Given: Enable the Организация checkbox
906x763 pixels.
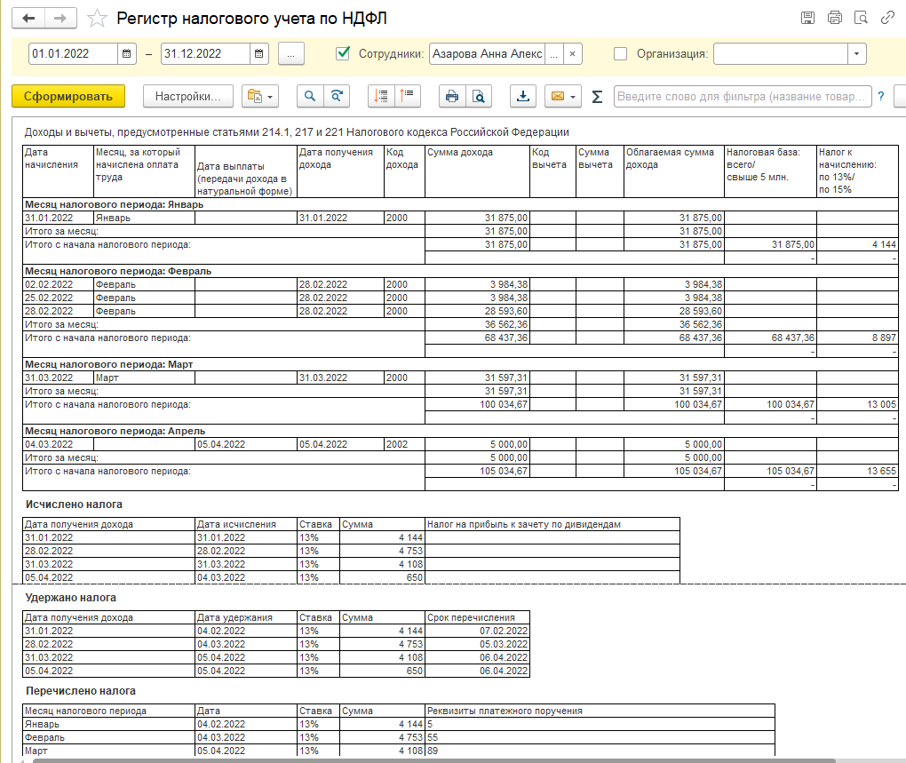Looking at the screenshot, I should point(621,53).
